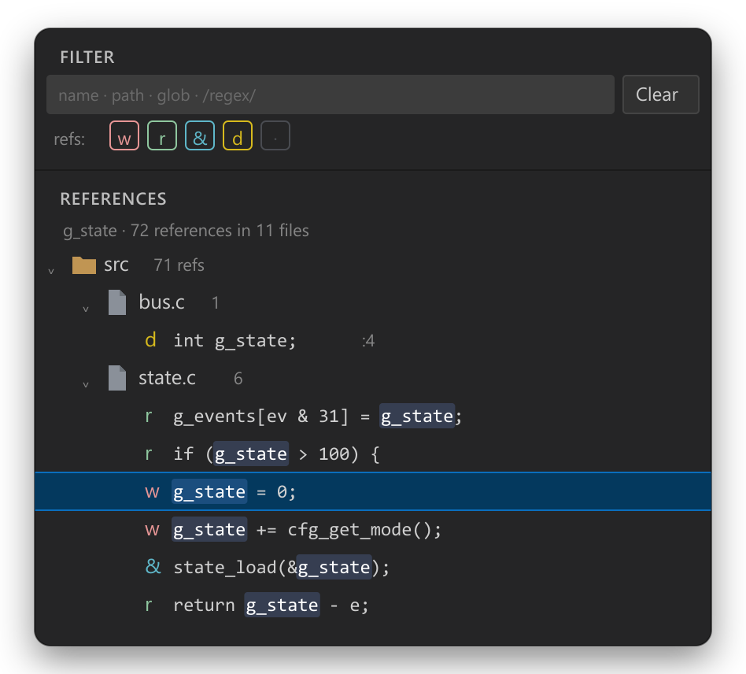Toggle the address-of '&' refs filter
Image resolution: width=746 pixels, height=674 pixels.
pyautogui.click(x=200, y=135)
